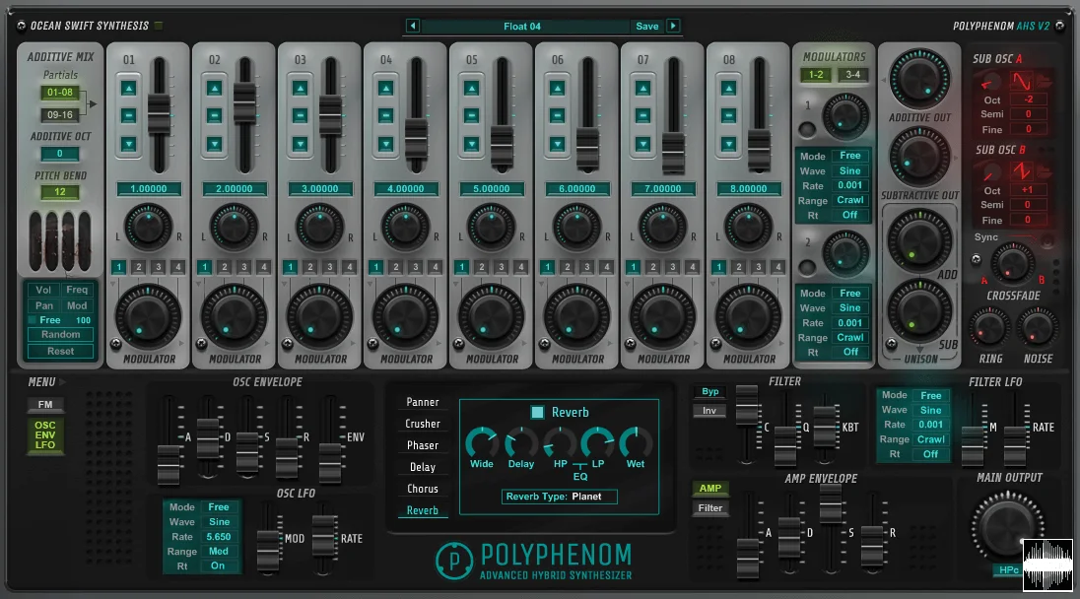Click the Noise knob
Viewport: 1080px width, 599px height.
(x=1038, y=328)
